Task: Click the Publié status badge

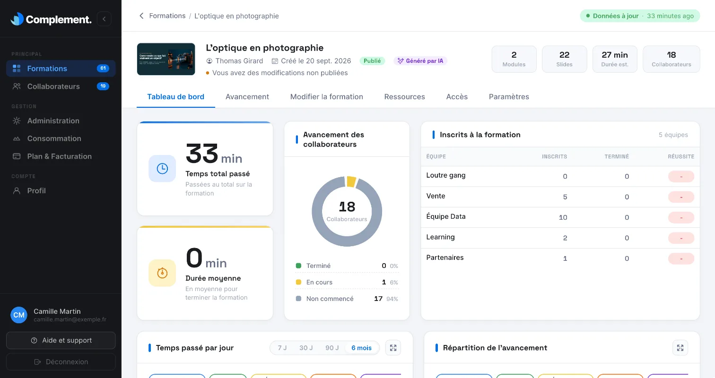Action: point(373,61)
